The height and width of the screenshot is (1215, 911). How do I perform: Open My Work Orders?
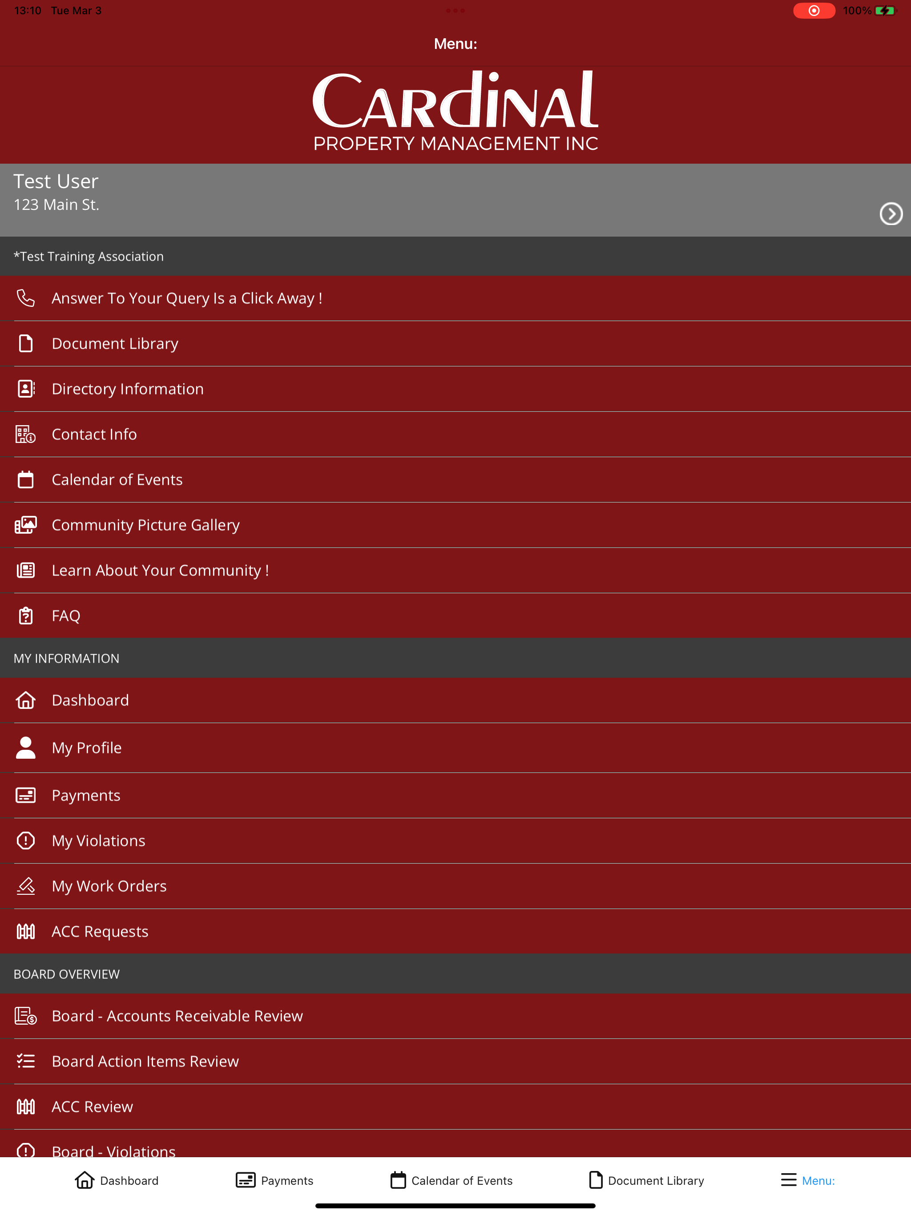(x=455, y=886)
